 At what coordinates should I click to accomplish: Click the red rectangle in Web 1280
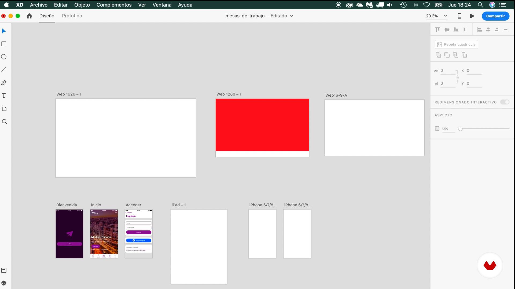coord(262,125)
